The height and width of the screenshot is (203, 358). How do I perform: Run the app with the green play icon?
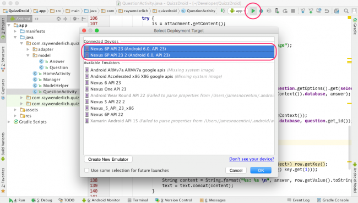coord(253,10)
